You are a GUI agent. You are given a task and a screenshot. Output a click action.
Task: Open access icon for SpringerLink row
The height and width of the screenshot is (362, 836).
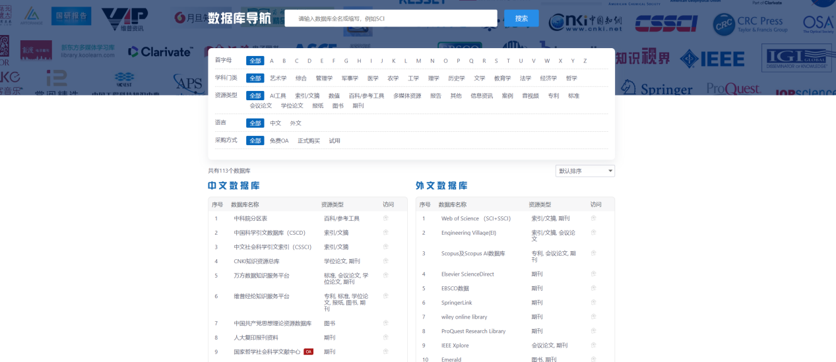pos(594,303)
